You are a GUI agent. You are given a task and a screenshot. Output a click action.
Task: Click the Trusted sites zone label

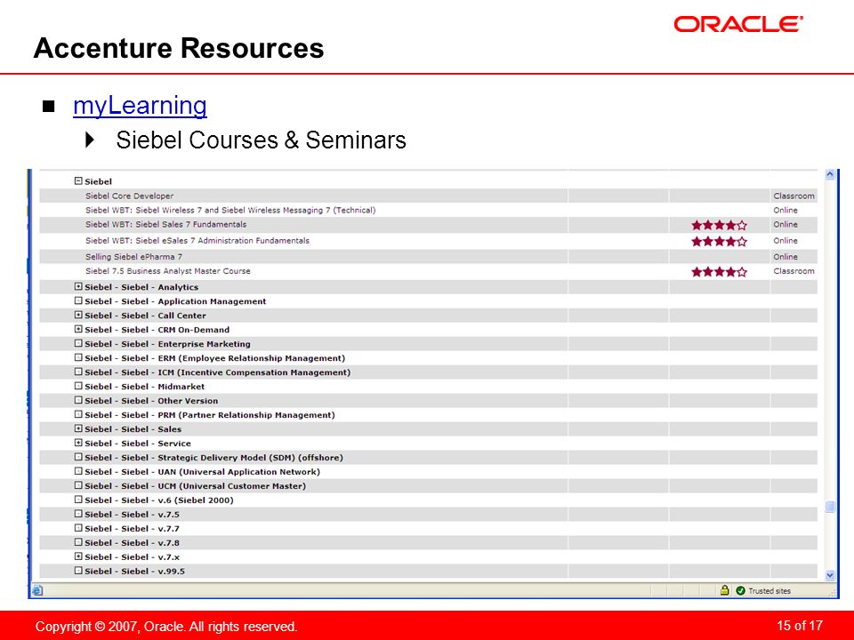[769, 591]
